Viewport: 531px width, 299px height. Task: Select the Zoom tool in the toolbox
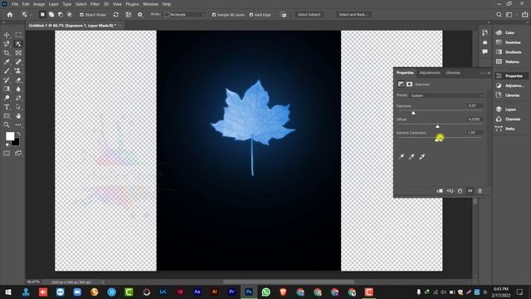pyautogui.click(x=7, y=125)
